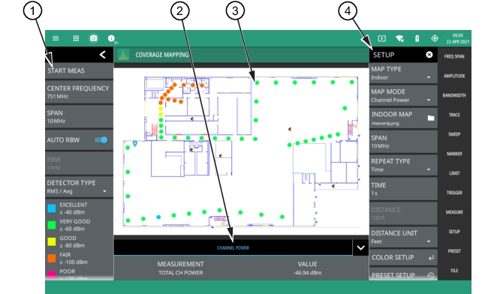Click the battery status icon
The width and height of the screenshot is (491, 294).
(417, 38)
